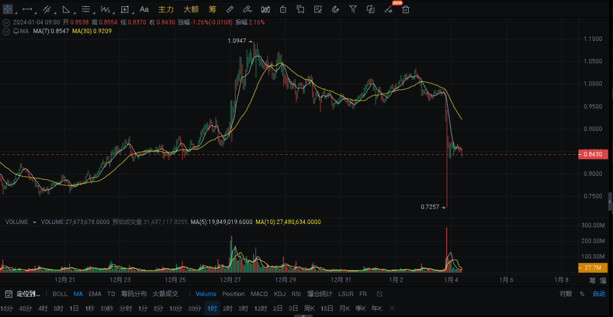This screenshot has height=317, width=613.
Task: Select the Aa text annotation tool
Action: click(x=144, y=9)
